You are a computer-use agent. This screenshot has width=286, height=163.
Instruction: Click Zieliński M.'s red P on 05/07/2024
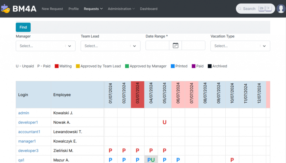click(165, 151)
